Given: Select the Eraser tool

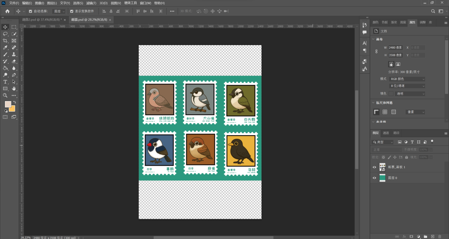Looking at the screenshot, I should point(14,61).
